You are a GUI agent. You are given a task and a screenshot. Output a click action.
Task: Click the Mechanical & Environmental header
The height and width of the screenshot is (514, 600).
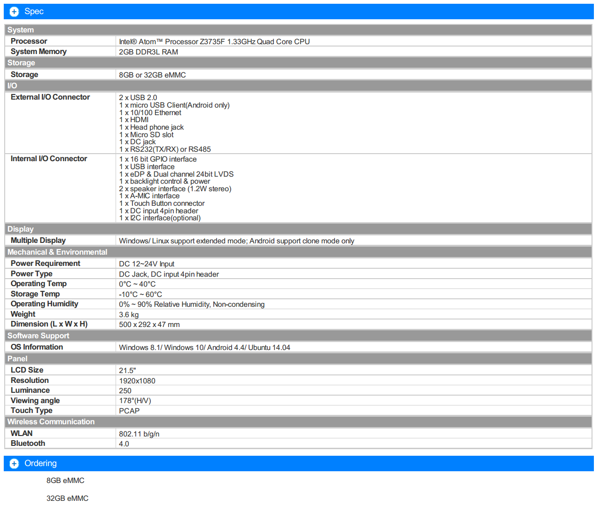[x=298, y=252]
